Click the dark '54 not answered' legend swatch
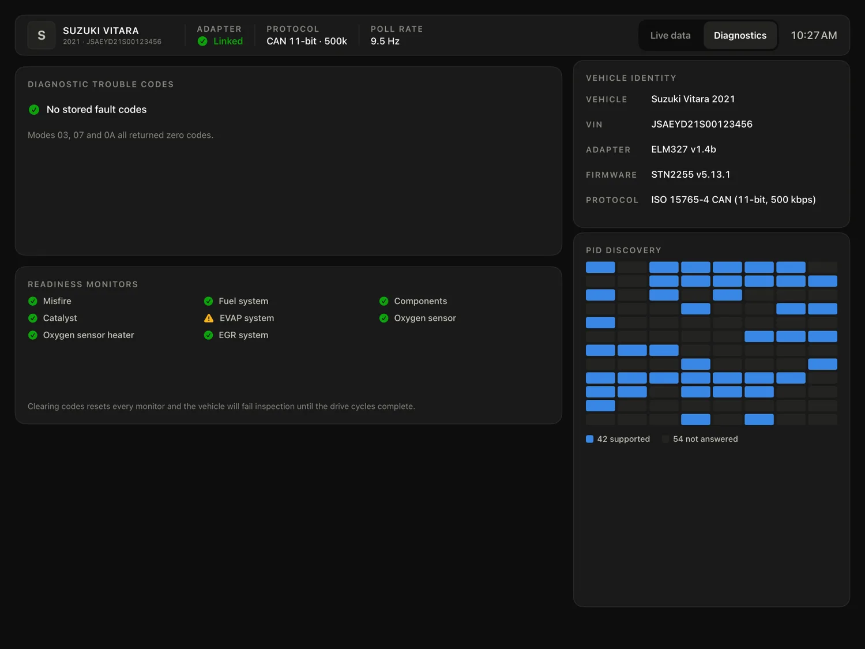 pos(665,439)
